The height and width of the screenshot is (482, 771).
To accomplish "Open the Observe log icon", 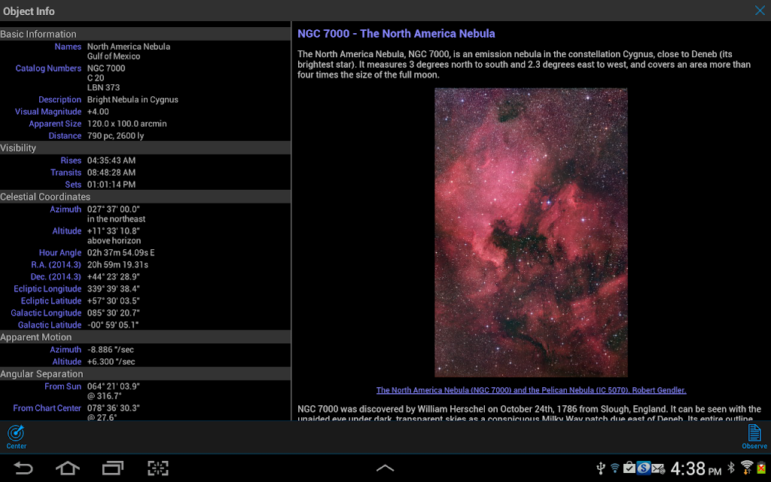I will 754,437.
